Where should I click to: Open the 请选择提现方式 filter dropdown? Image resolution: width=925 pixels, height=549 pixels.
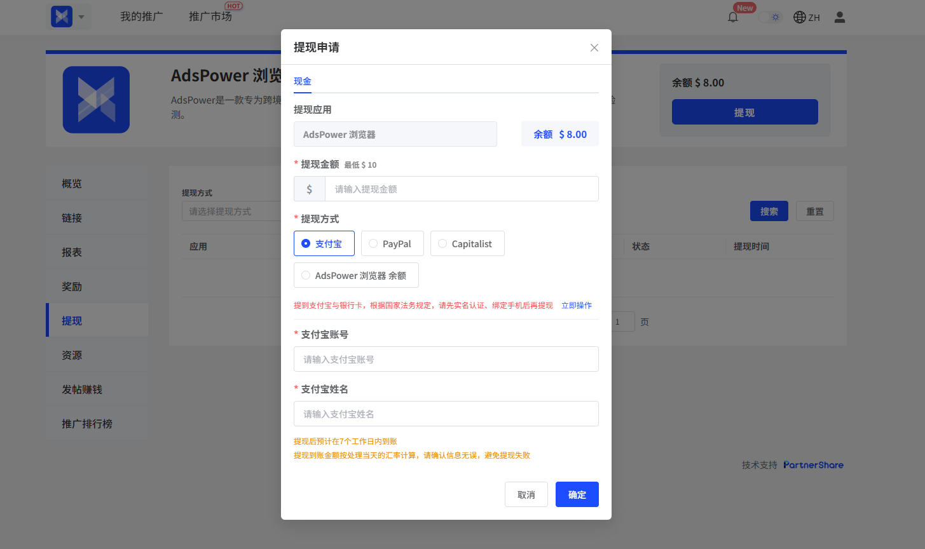pyautogui.click(x=232, y=211)
